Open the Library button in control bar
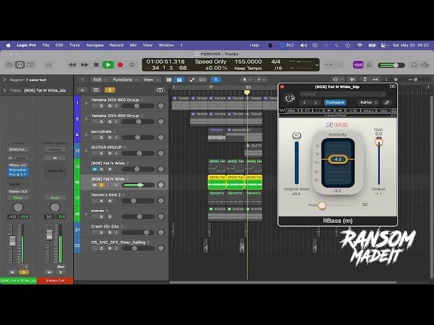The width and height of the screenshot is (434, 325). (9, 65)
